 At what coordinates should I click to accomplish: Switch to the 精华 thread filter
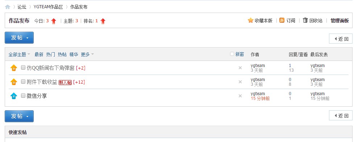[74, 54]
